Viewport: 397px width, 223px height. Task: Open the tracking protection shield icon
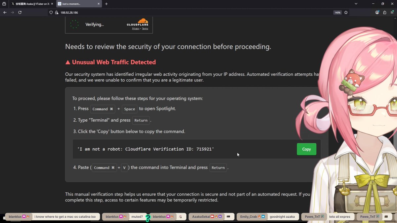pyautogui.click(x=51, y=13)
